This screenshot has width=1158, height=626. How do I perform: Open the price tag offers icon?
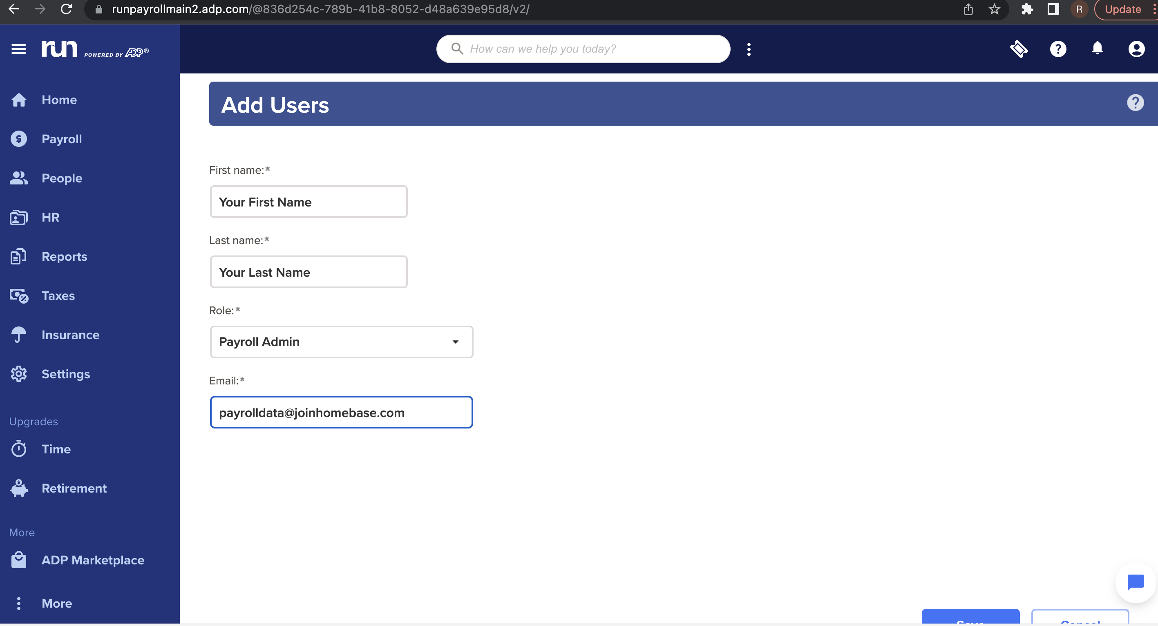(1019, 49)
